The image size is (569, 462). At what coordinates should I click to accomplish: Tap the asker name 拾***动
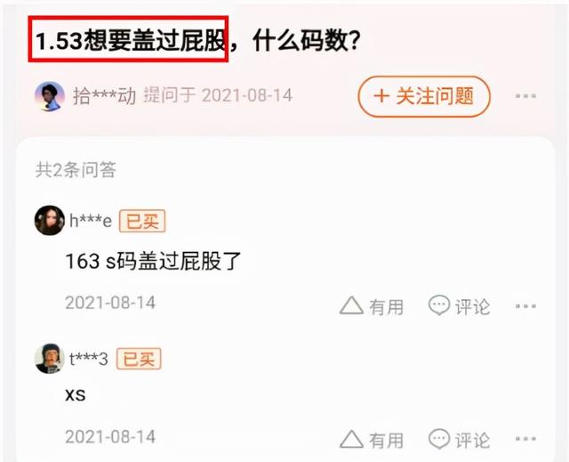[x=105, y=96]
